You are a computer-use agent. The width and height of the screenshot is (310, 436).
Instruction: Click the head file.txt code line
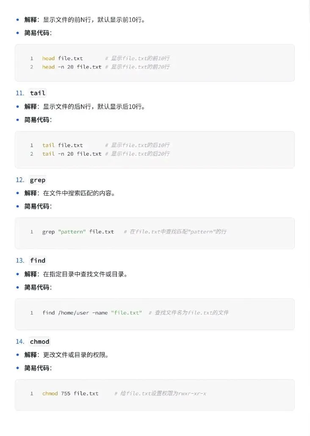pyautogui.click(x=106, y=58)
